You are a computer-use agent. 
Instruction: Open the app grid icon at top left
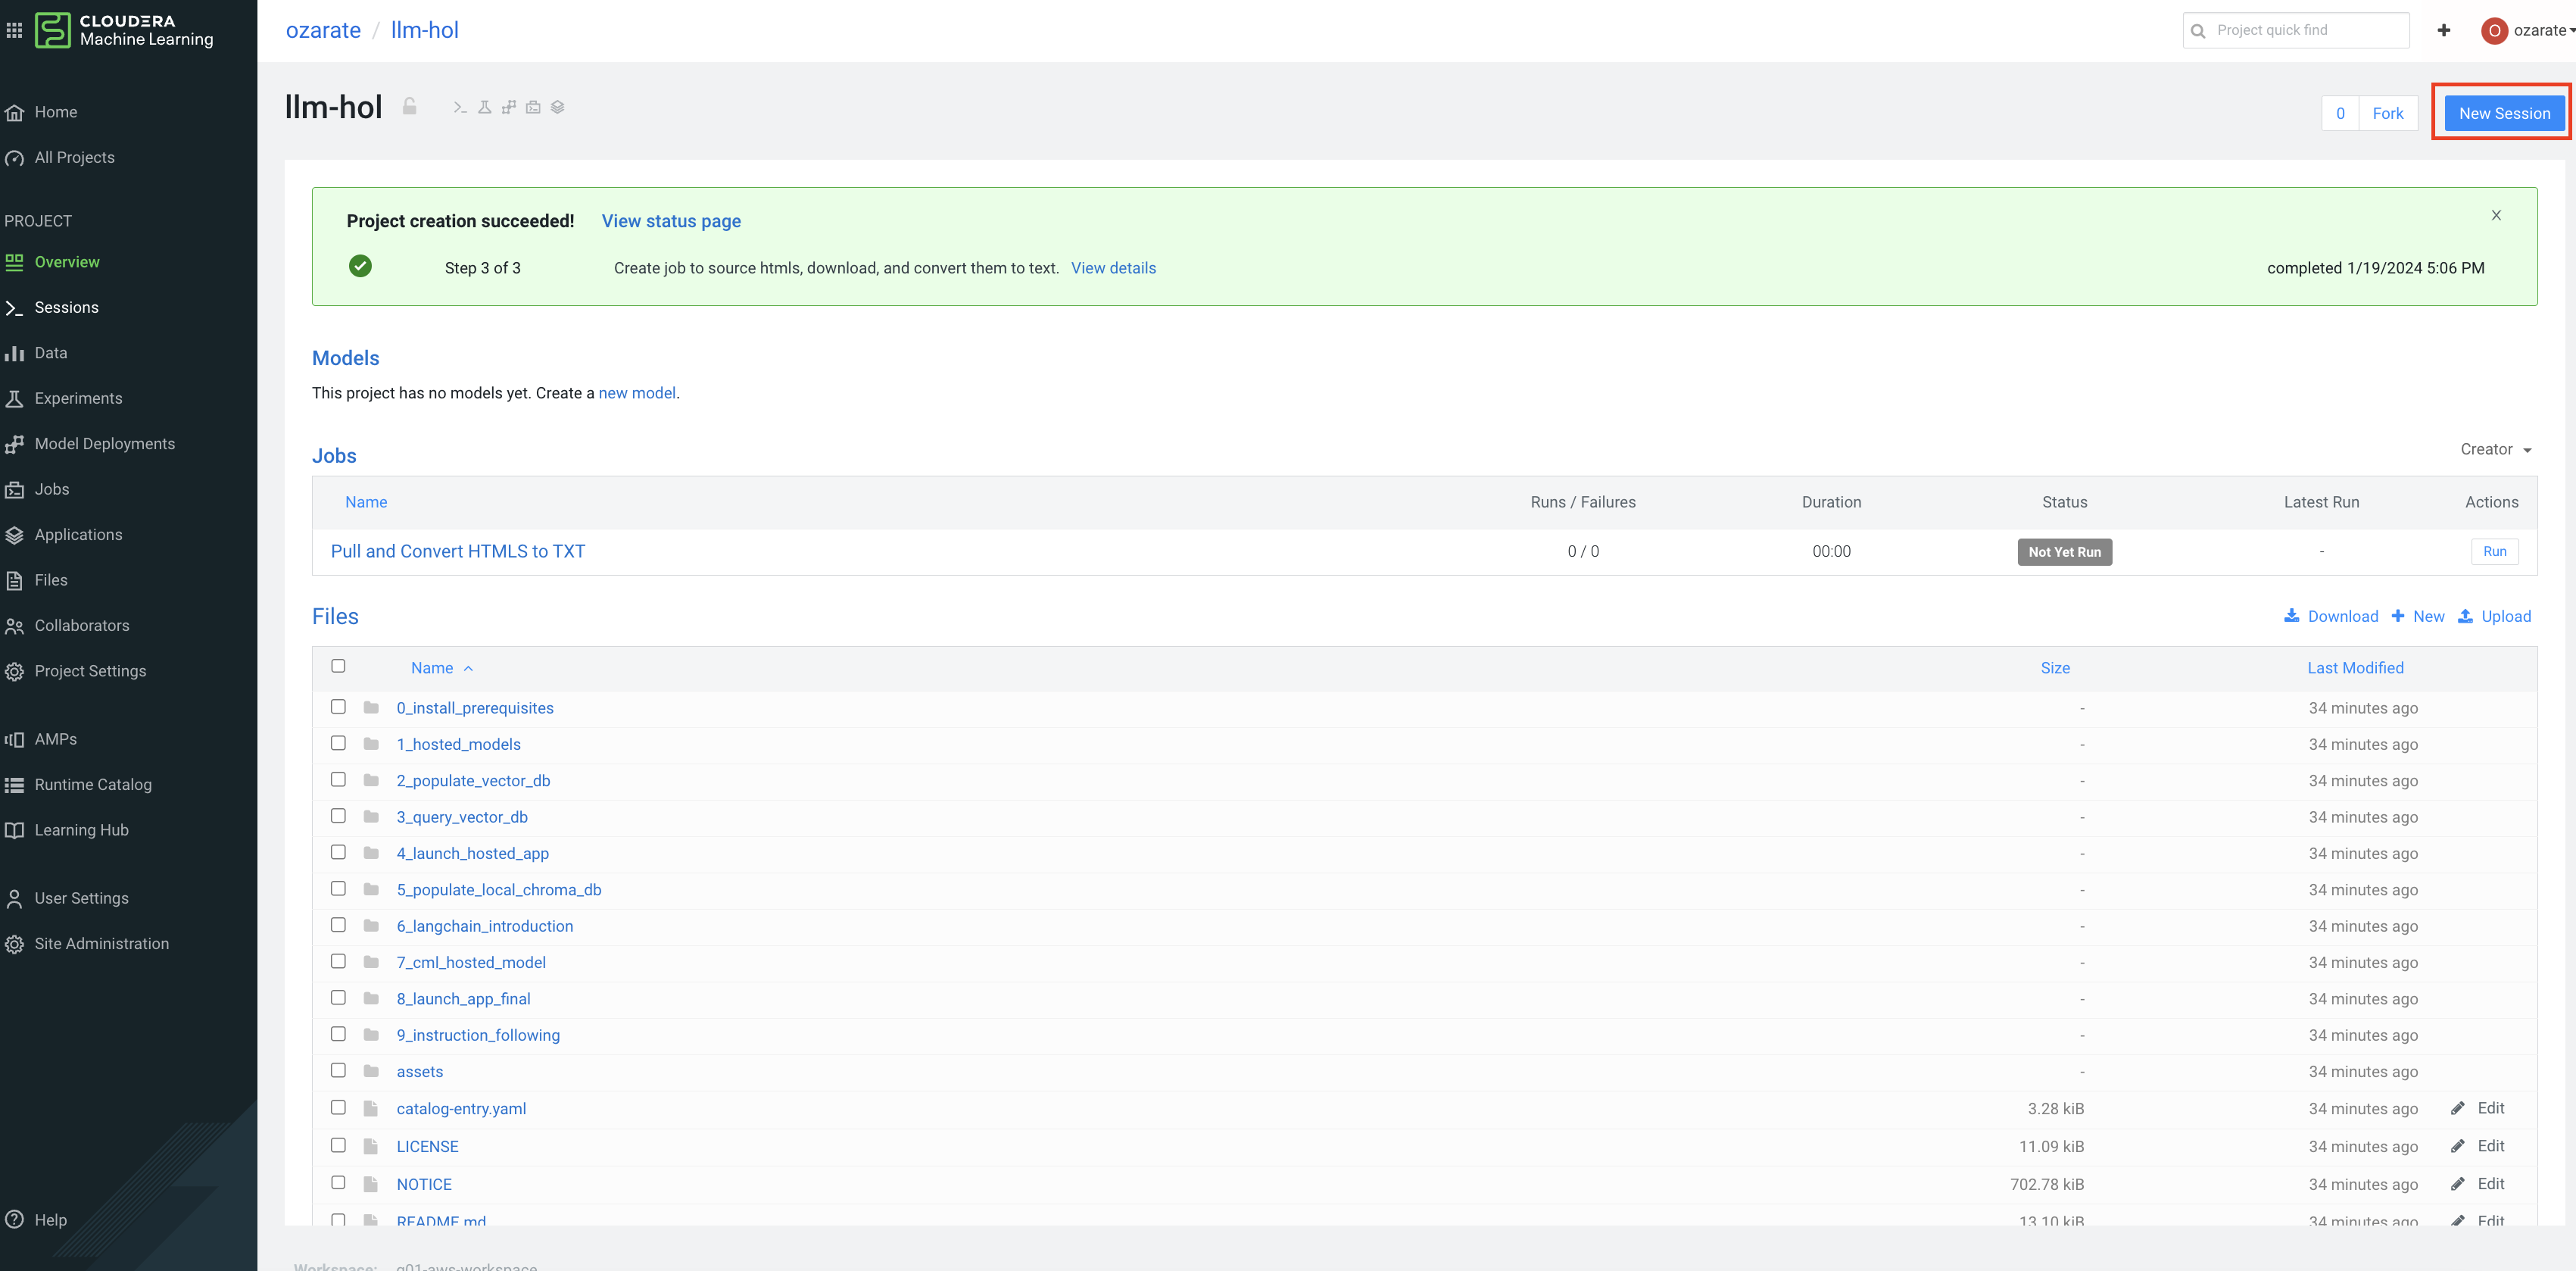(x=14, y=30)
